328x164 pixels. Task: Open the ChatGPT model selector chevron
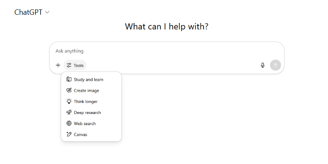pos(47,12)
